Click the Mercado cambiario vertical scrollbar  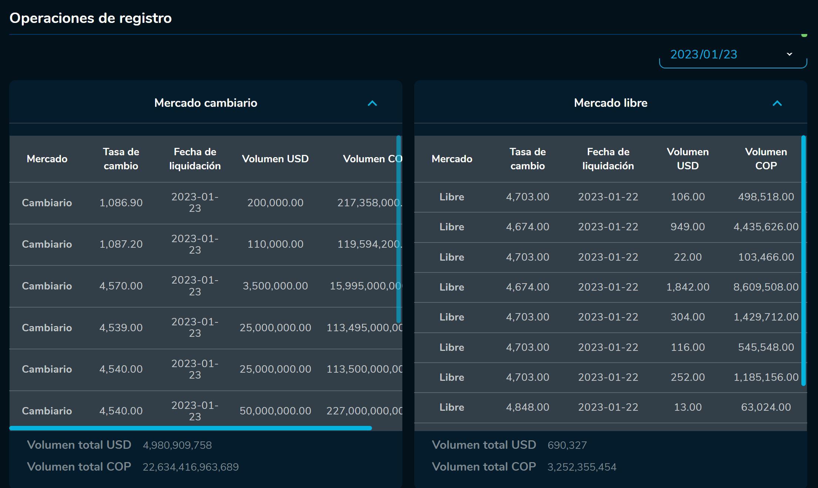[x=399, y=229]
